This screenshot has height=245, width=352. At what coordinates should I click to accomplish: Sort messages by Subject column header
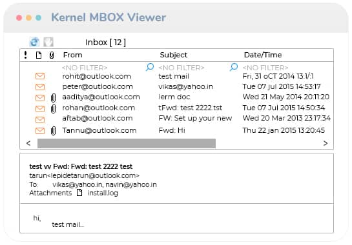pyautogui.click(x=173, y=55)
